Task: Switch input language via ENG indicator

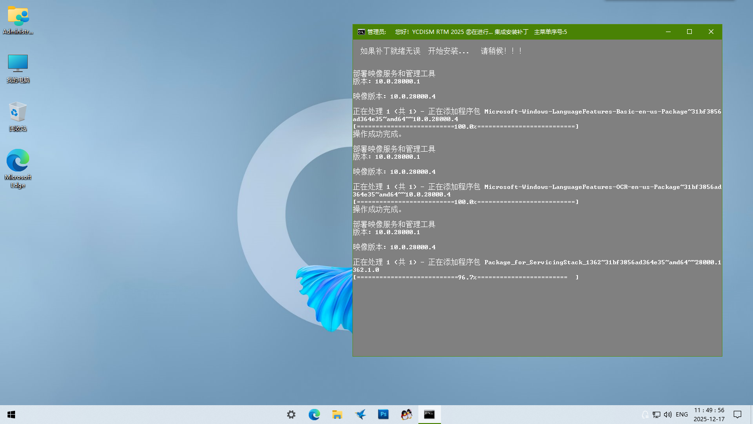Action: (x=682, y=415)
